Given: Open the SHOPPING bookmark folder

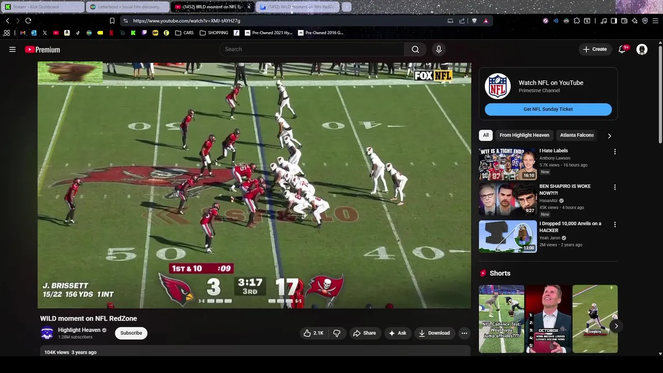Looking at the screenshot, I should (214, 33).
